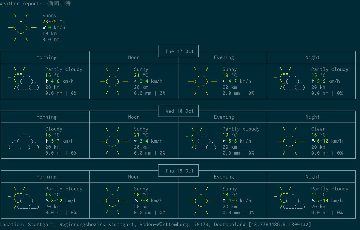Select Thursday evening's sun icon

(202, 201)
